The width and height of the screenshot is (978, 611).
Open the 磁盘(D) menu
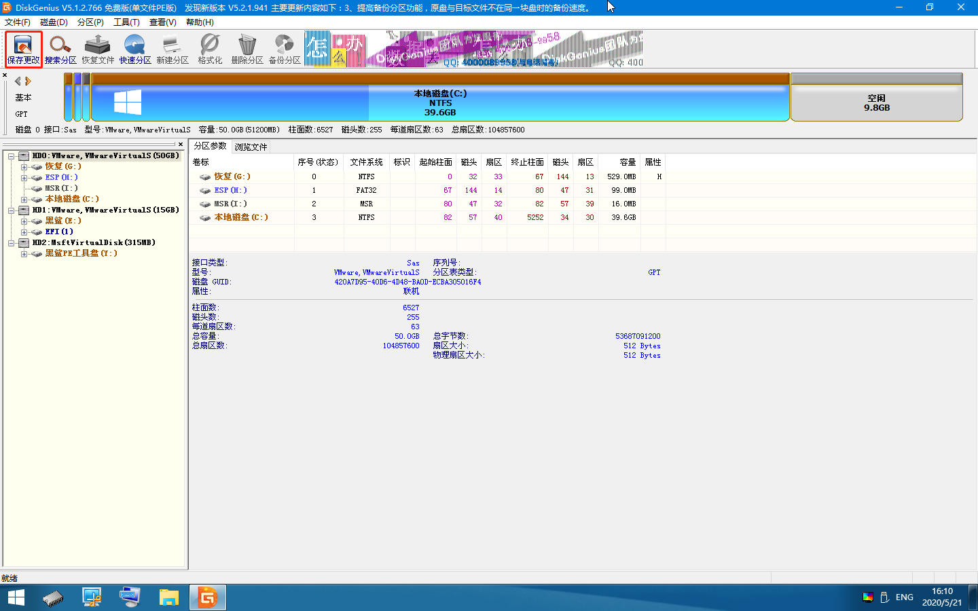click(x=54, y=22)
